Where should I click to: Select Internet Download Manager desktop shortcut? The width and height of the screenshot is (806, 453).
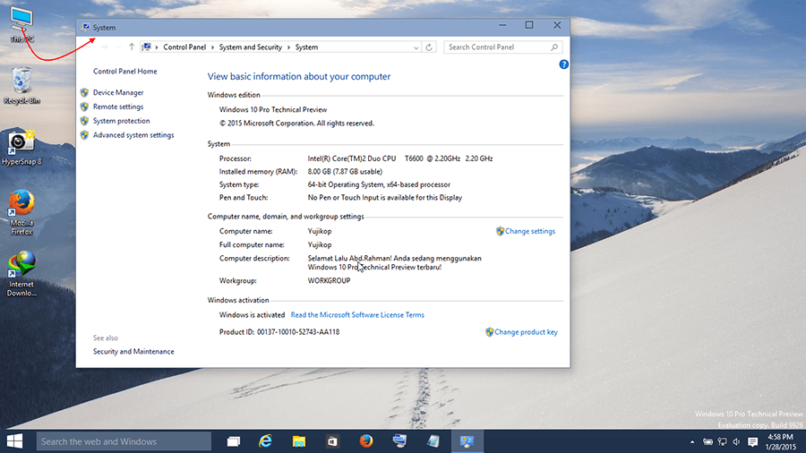(x=21, y=274)
